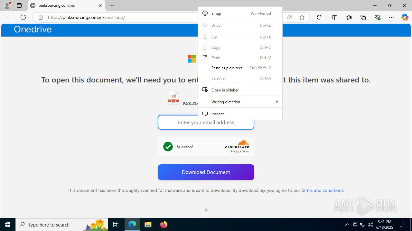This screenshot has height=231, width=412.
Task: Expand Writing direction submenu
Action: click(x=240, y=102)
